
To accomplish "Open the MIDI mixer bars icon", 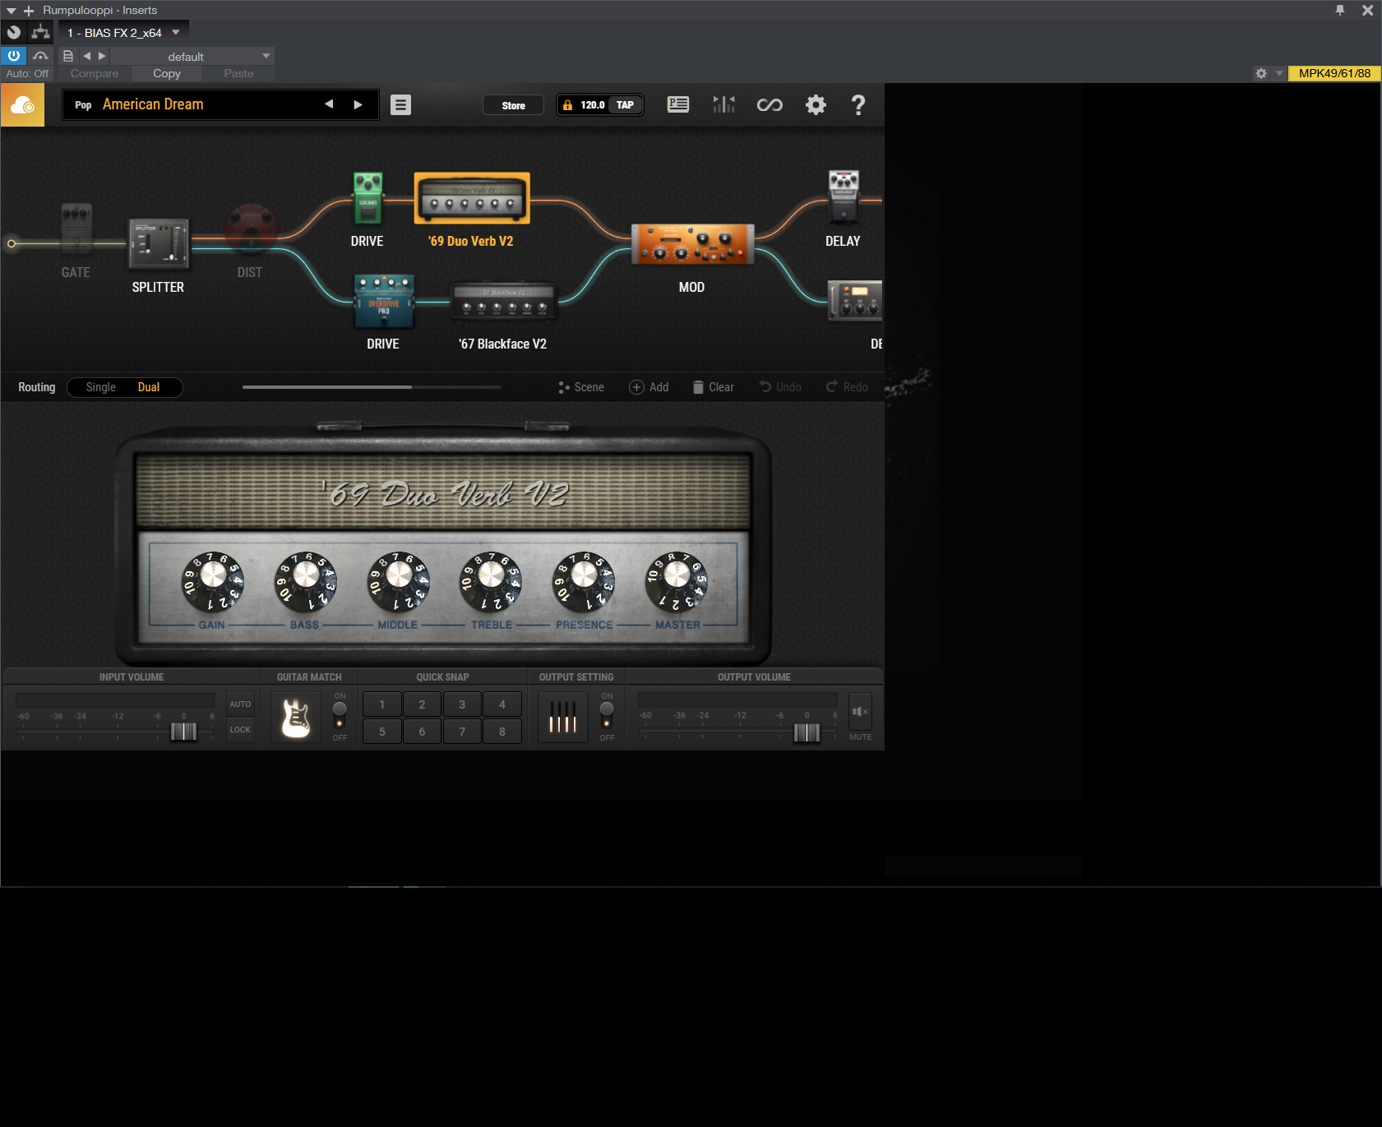I will (723, 104).
